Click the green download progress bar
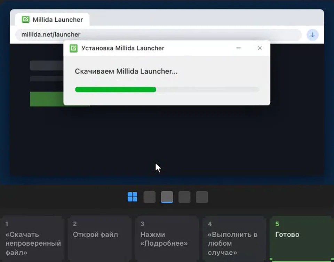This screenshot has width=334, height=262. tap(167, 89)
